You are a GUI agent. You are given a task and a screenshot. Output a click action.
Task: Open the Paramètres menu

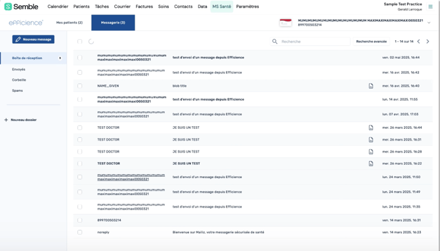coord(248,7)
